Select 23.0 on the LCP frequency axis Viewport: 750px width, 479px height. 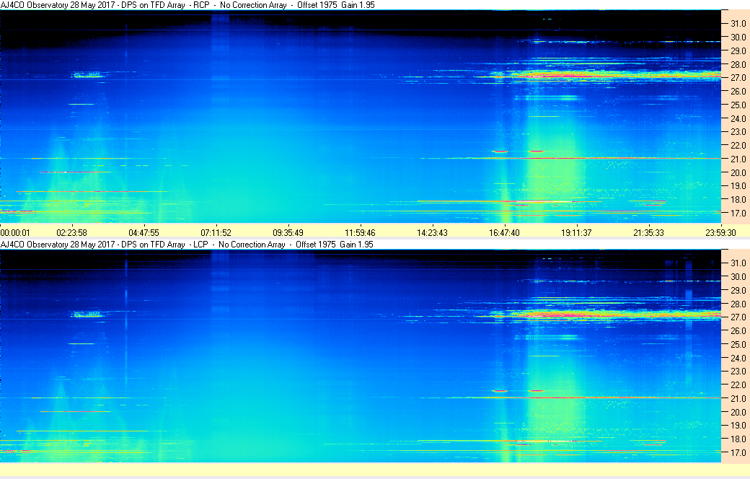[738, 372]
